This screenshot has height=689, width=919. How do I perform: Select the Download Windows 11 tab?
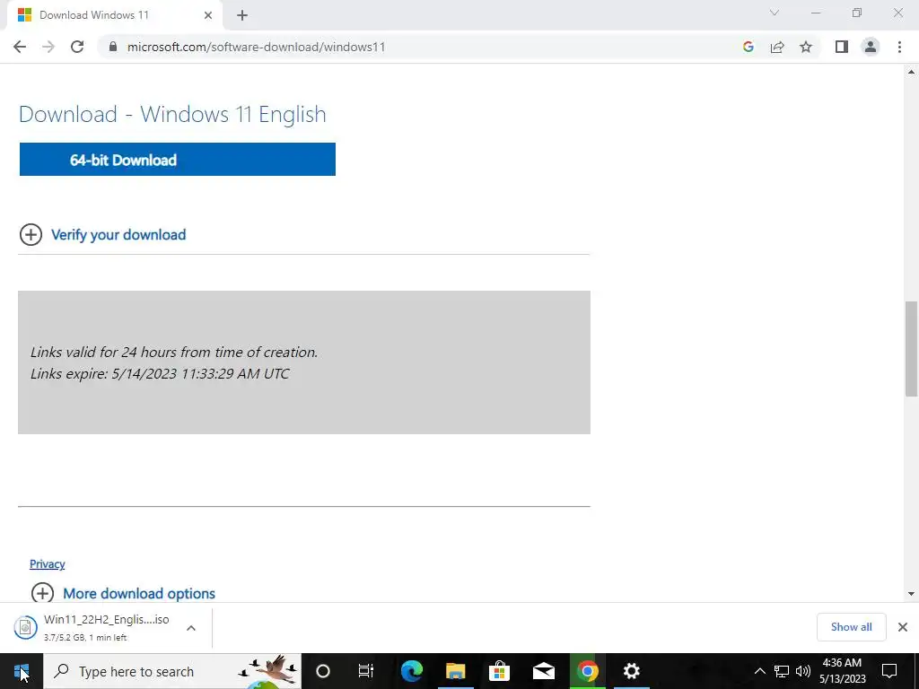click(x=114, y=15)
